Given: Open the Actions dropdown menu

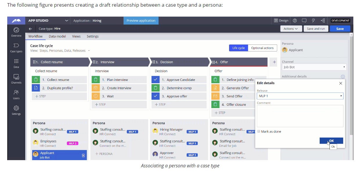Looking at the screenshot, I should pos(291,29).
